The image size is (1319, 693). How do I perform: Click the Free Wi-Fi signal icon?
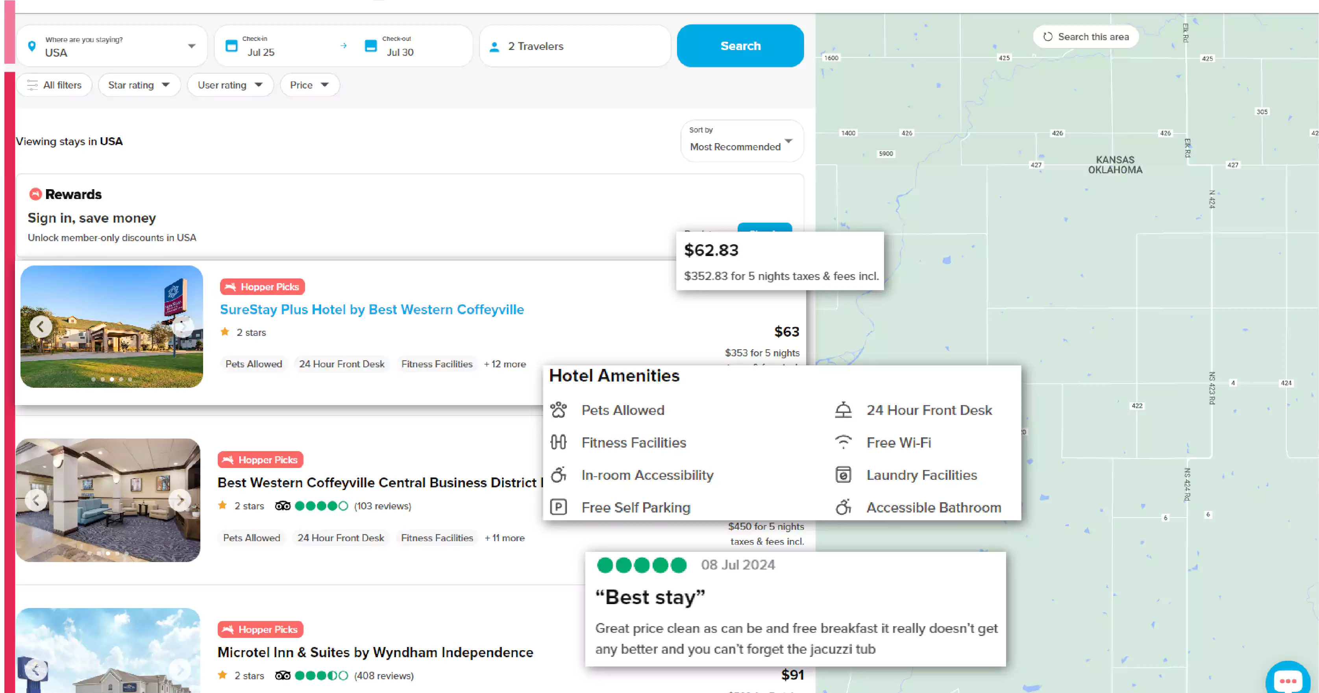[x=844, y=442]
